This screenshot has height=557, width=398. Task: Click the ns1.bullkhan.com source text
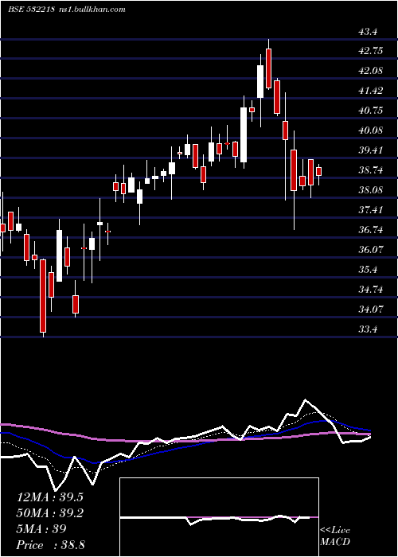(92, 10)
